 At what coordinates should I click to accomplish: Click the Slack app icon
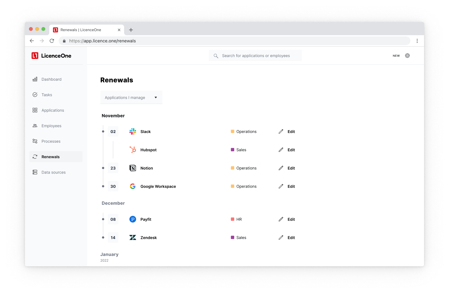(x=133, y=131)
